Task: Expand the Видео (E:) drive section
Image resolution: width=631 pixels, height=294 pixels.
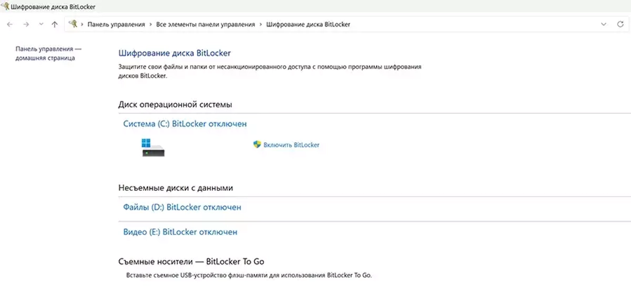Action: (180, 232)
